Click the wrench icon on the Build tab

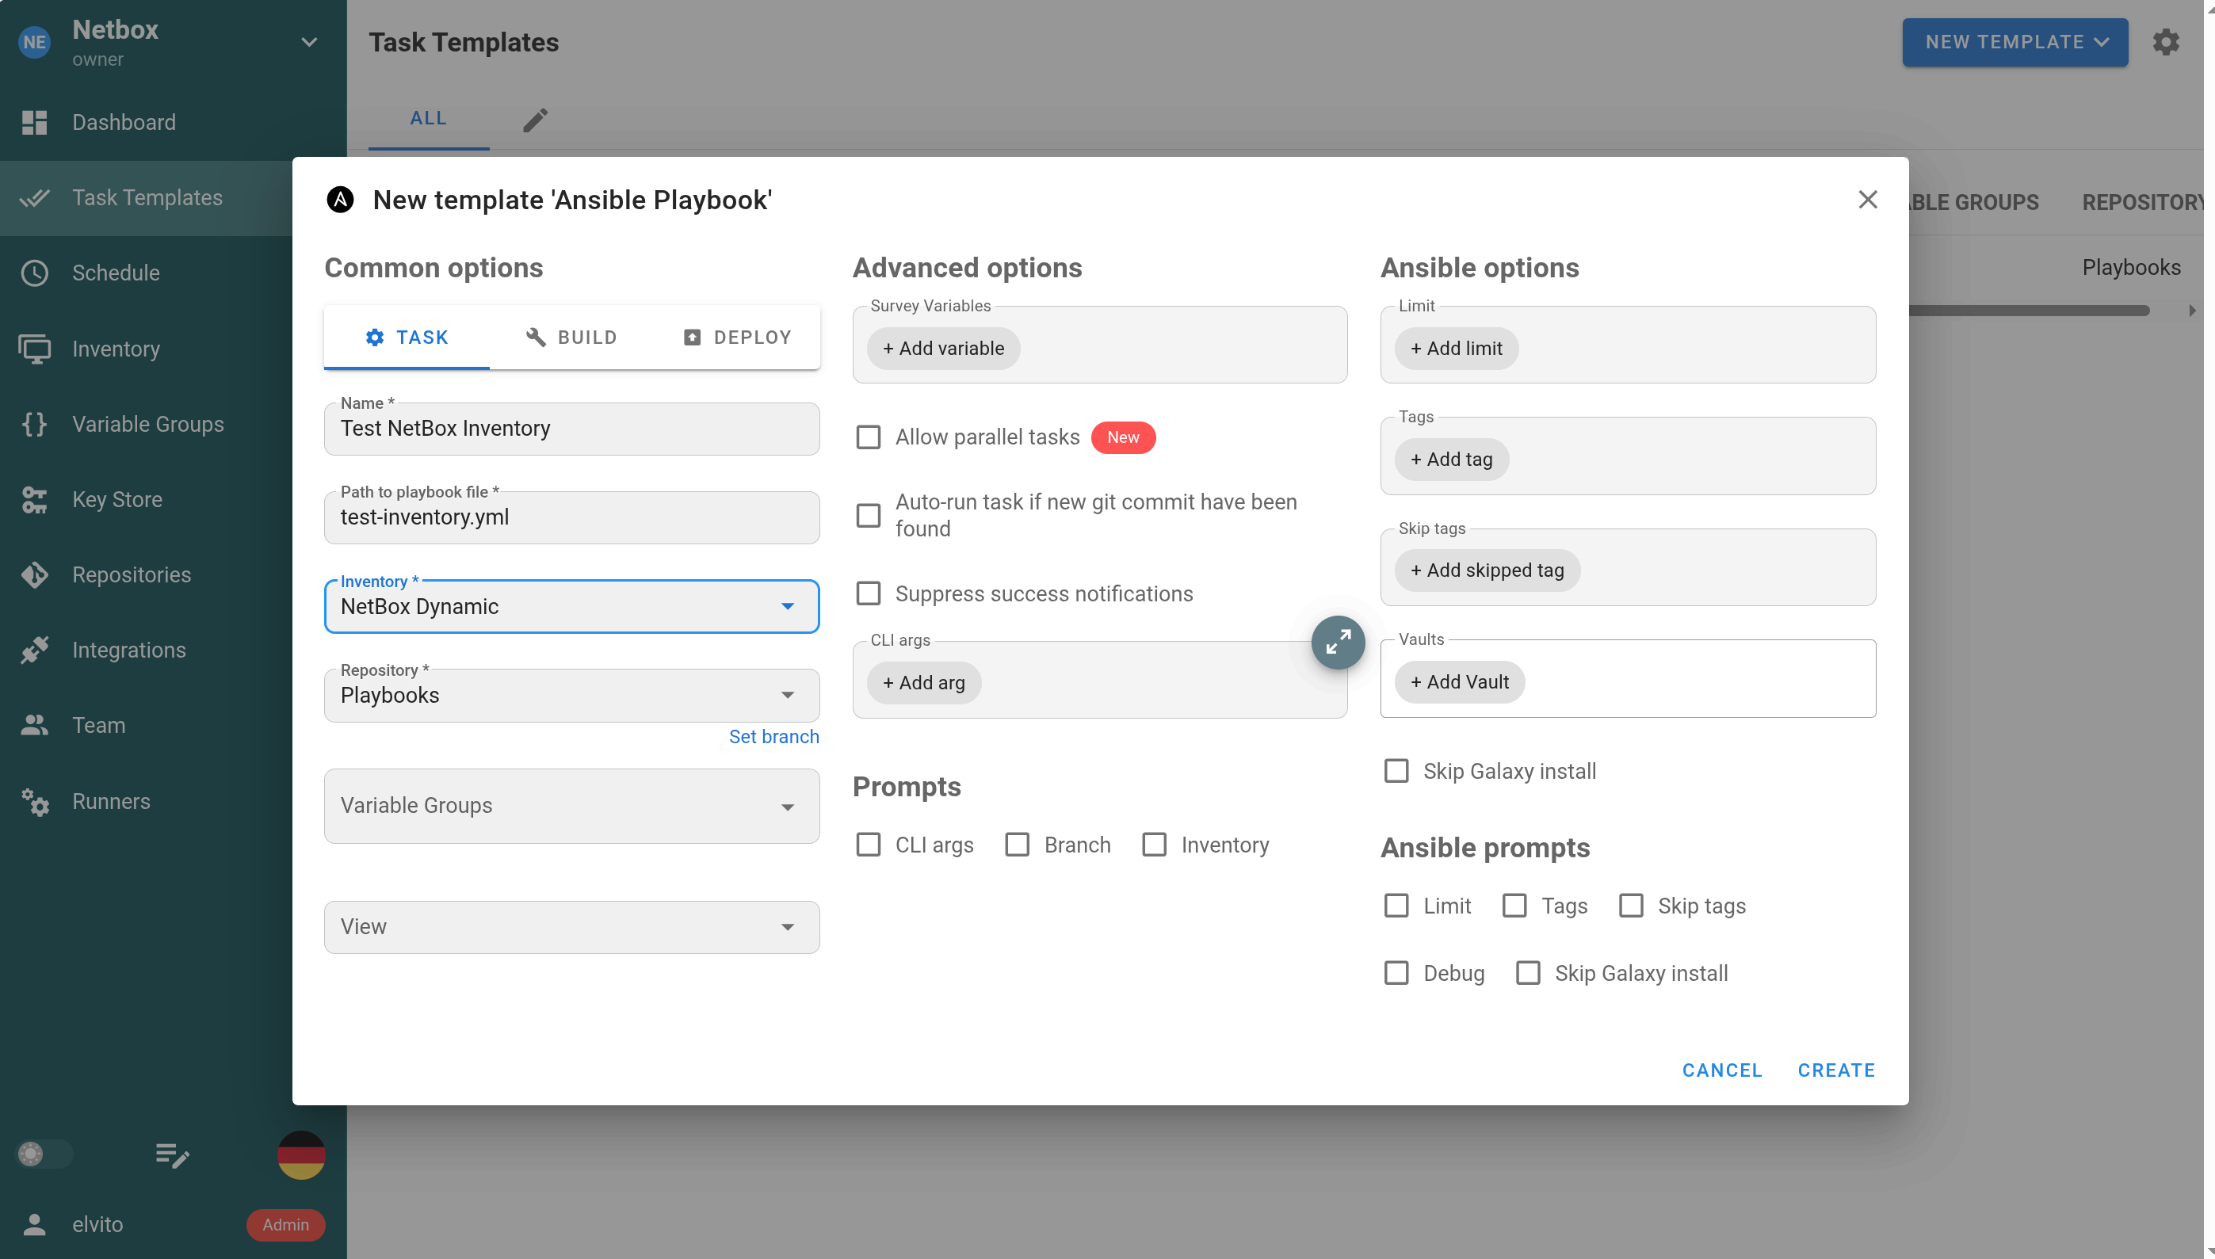coord(537,338)
